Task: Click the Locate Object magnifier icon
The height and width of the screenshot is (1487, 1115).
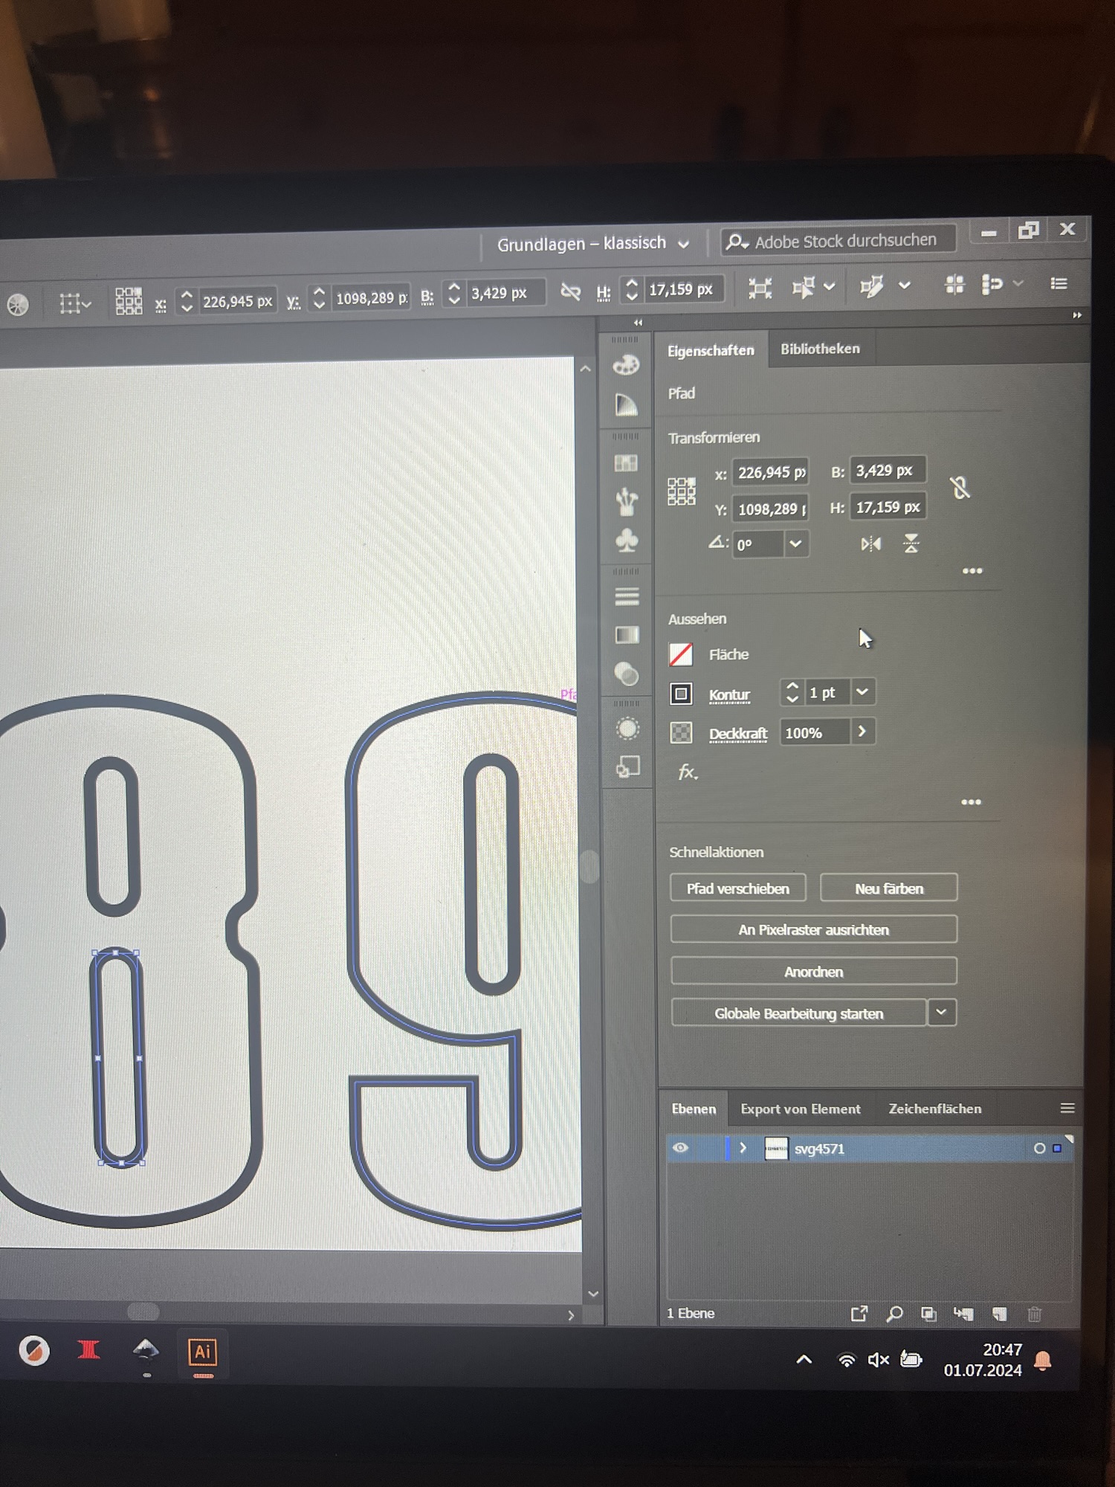Action: pos(894,1315)
